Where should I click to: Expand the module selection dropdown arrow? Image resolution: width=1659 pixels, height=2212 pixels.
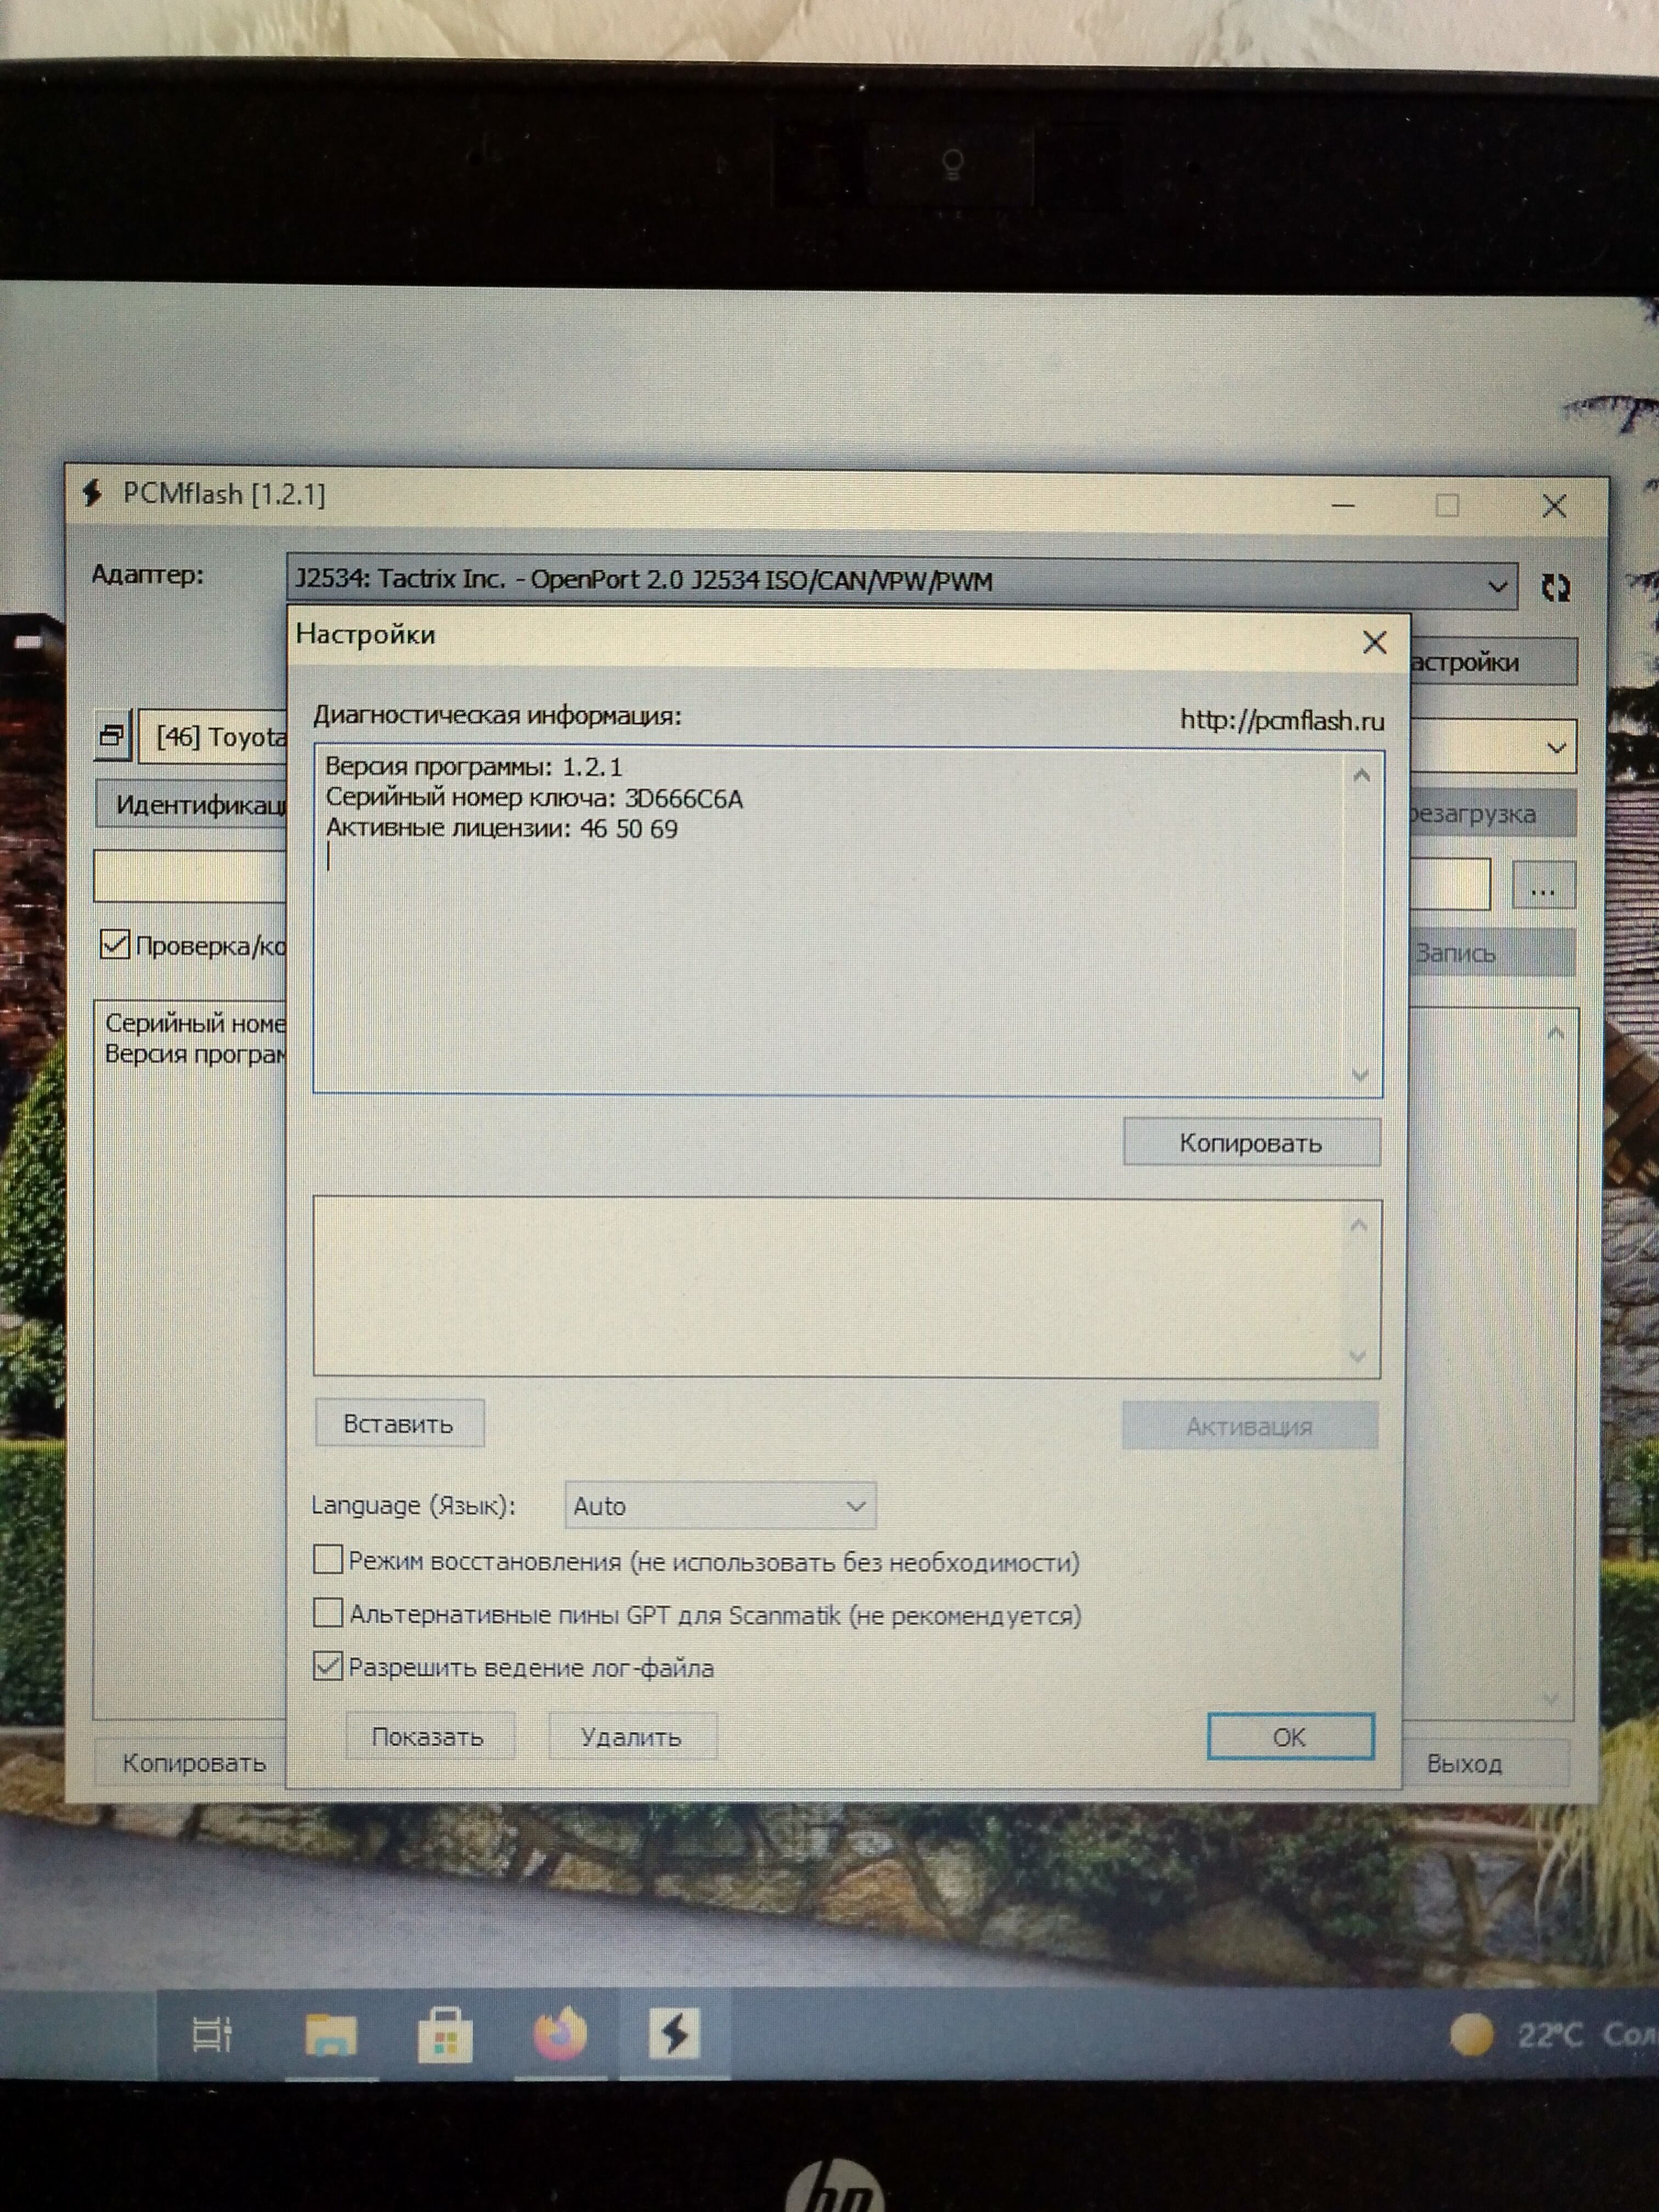pyautogui.click(x=1556, y=747)
